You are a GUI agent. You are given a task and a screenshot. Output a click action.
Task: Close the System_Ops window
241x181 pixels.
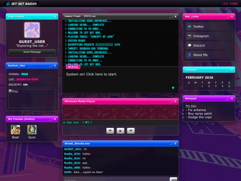(55, 66)
